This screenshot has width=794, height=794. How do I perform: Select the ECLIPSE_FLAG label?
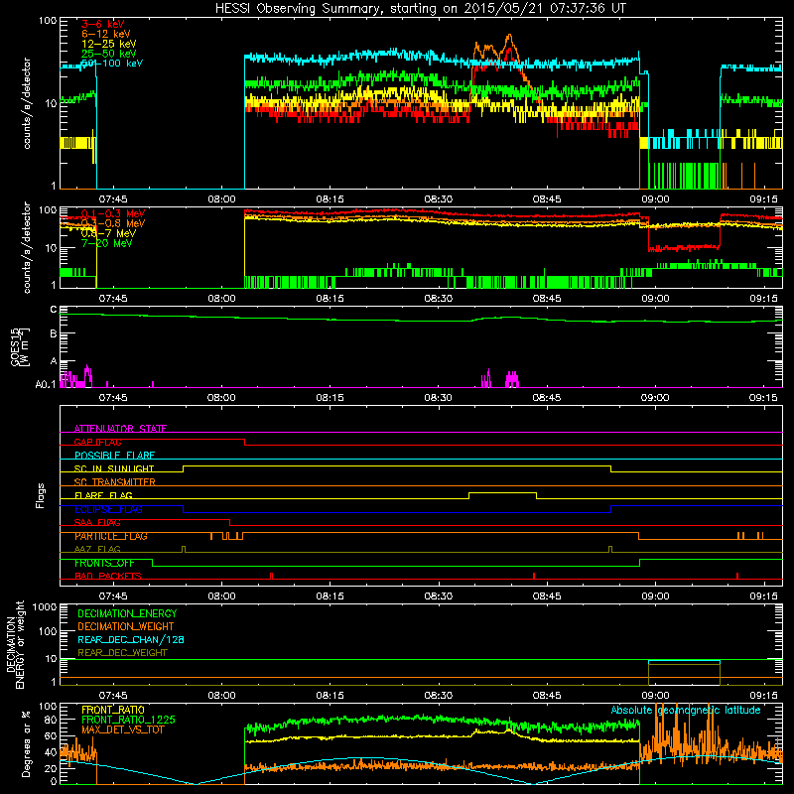click(x=108, y=509)
